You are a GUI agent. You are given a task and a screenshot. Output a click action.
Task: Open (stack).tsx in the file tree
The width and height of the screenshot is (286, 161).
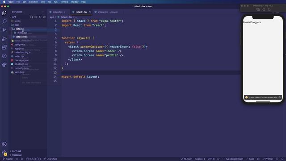[x=22, y=37]
